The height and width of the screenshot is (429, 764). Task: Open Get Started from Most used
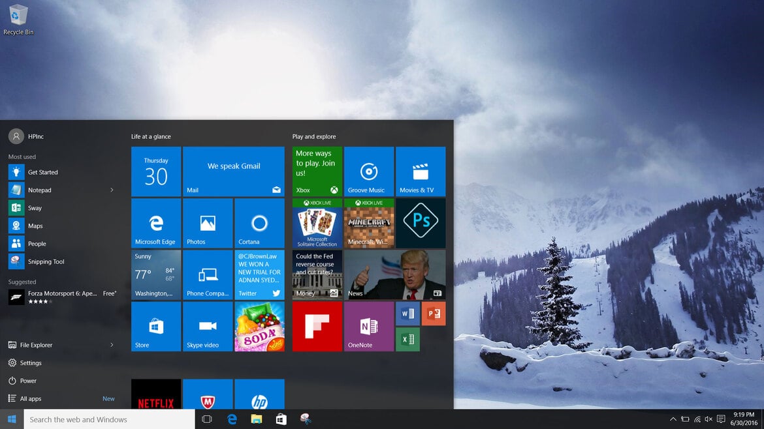pyautogui.click(x=63, y=172)
